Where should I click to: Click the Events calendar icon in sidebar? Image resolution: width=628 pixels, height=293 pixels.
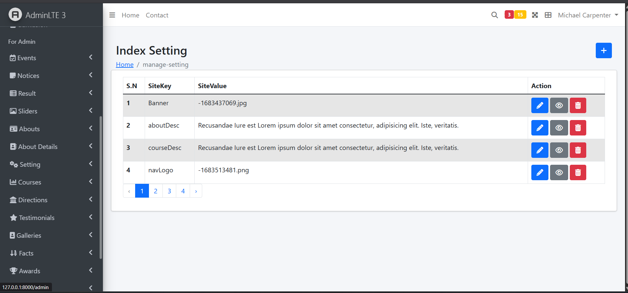point(13,58)
